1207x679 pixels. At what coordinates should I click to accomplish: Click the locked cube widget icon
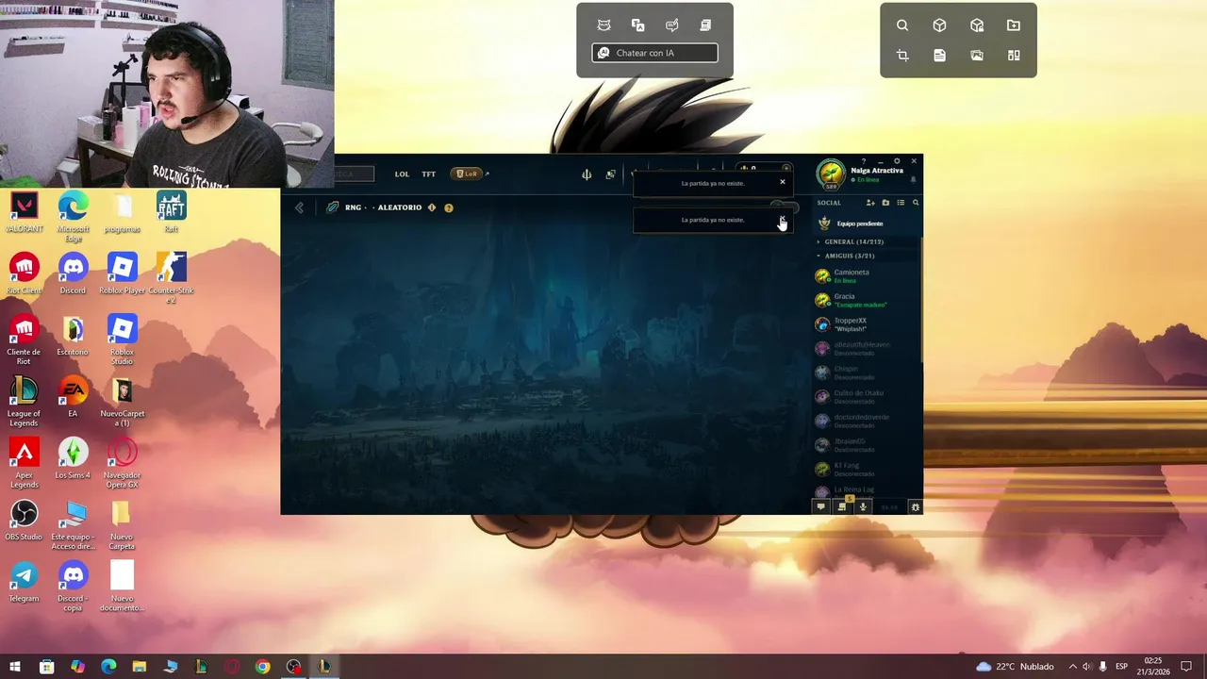point(977,25)
